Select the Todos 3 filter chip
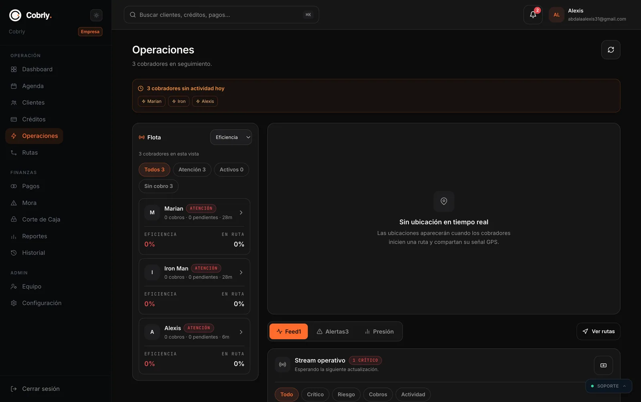 point(154,170)
